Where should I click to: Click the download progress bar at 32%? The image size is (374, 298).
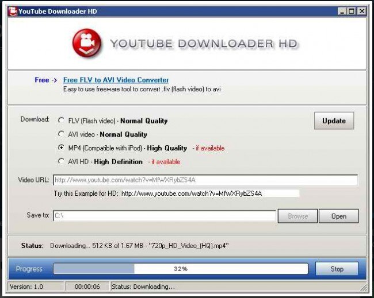click(x=181, y=269)
